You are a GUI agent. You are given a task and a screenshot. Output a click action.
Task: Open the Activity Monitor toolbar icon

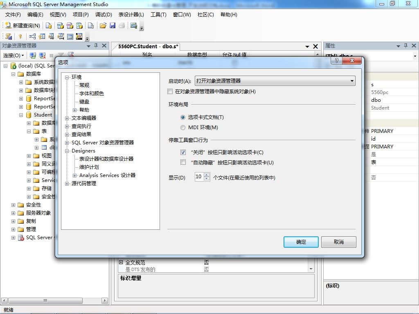coord(134,26)
